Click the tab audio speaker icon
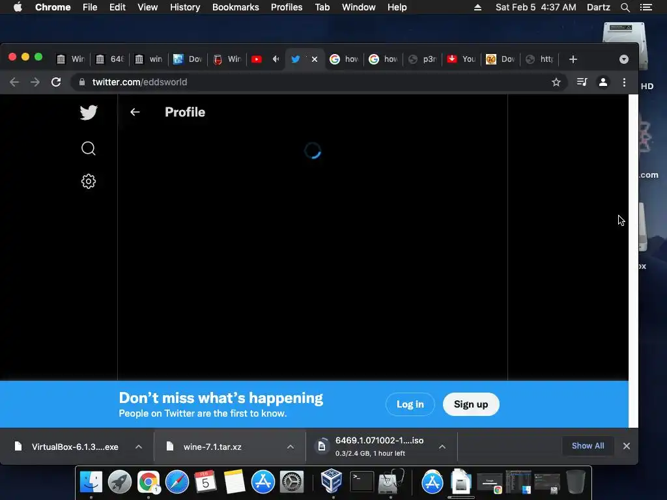This screenshot has width=667, height=500. 276,59
